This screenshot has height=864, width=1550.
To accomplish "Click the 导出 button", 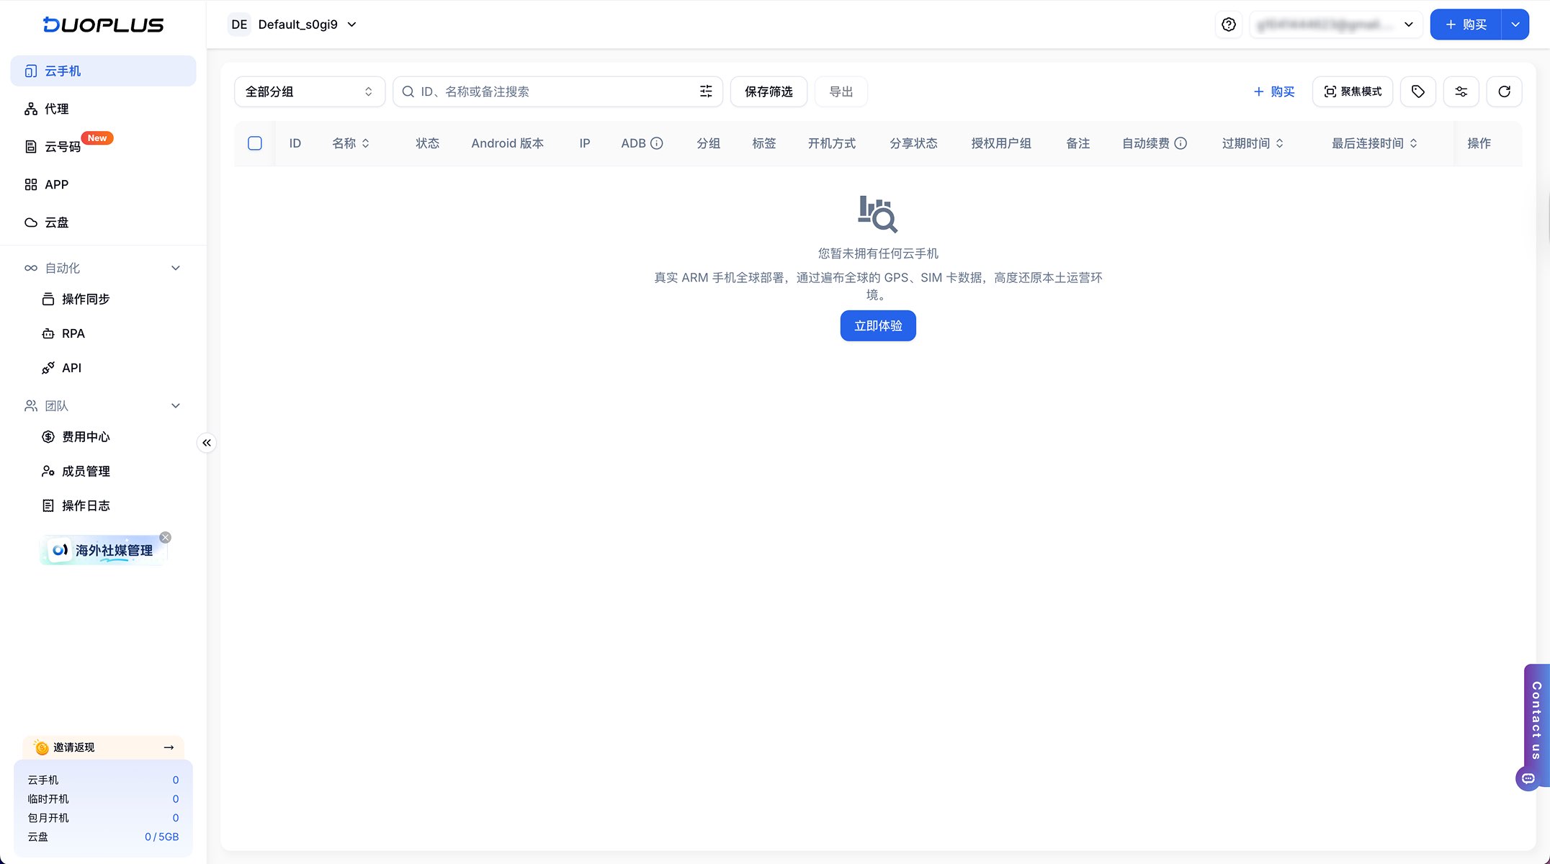I will point(841,91).
